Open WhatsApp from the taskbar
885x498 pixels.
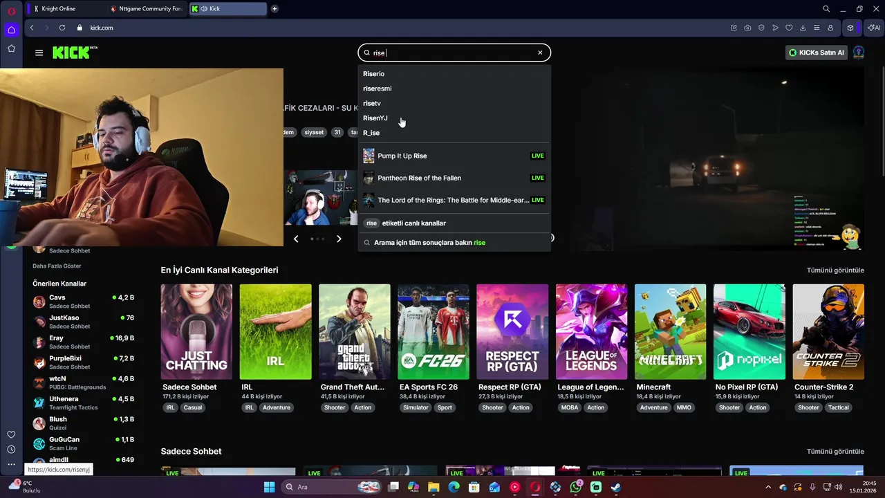coord(576,487)
